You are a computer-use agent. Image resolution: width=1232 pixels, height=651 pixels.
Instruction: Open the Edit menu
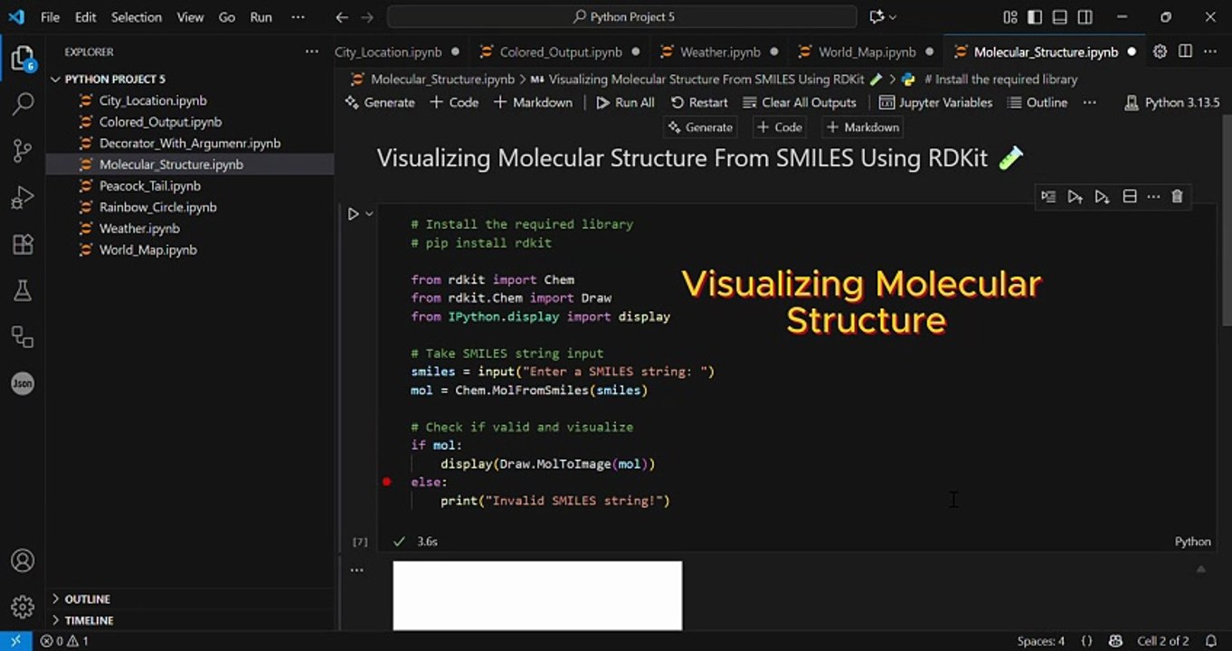(x=85, y=17)
